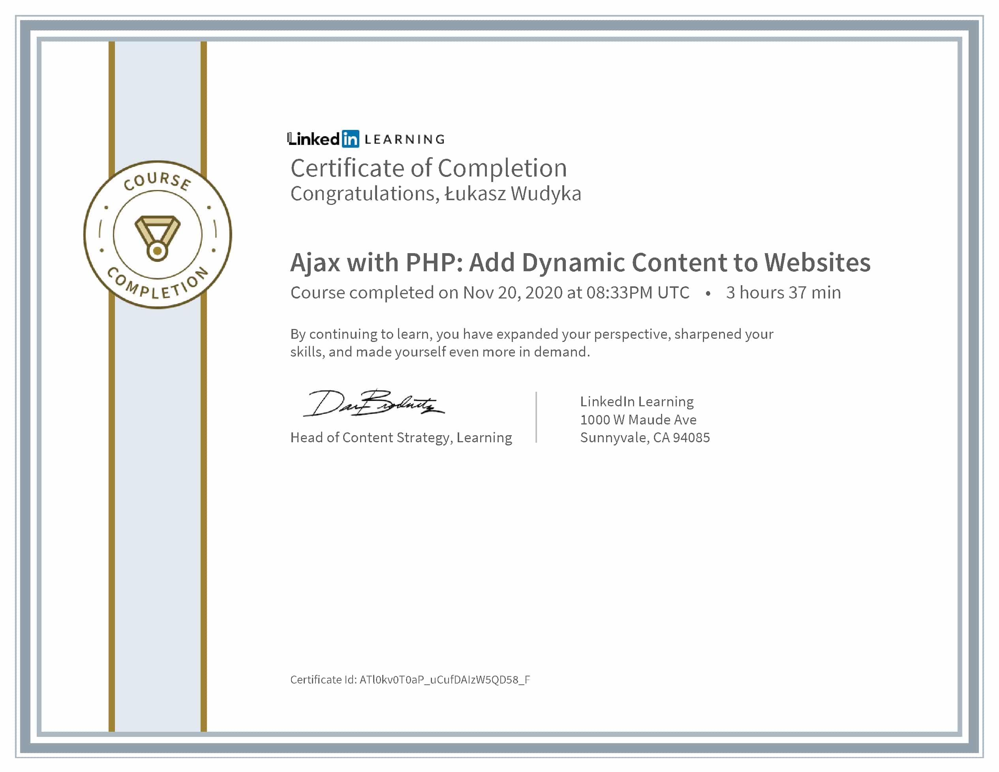
Task: Click the recipient name Łukasz Wudyka
Action: point(513,194)
